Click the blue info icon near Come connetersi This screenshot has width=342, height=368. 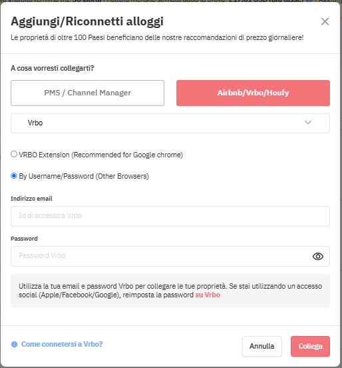pyautogui.click(x=14, y=344)
